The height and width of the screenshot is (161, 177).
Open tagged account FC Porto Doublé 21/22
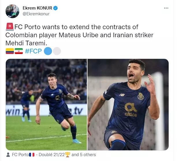coord(41,155)
